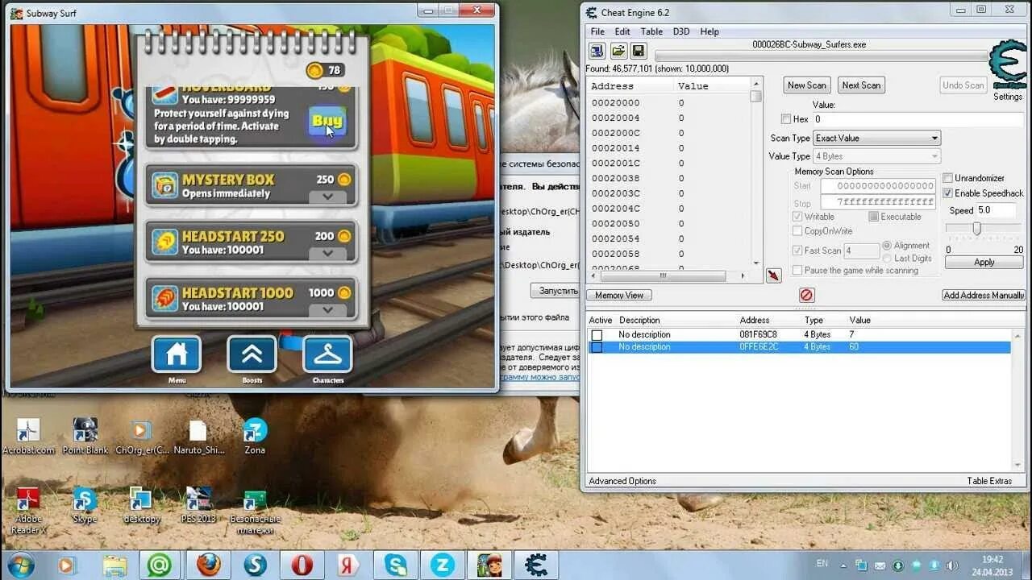Click the Mystery Box item icon
The width and height of the screenshot is (1032, 580).
[x=164, y=186]
